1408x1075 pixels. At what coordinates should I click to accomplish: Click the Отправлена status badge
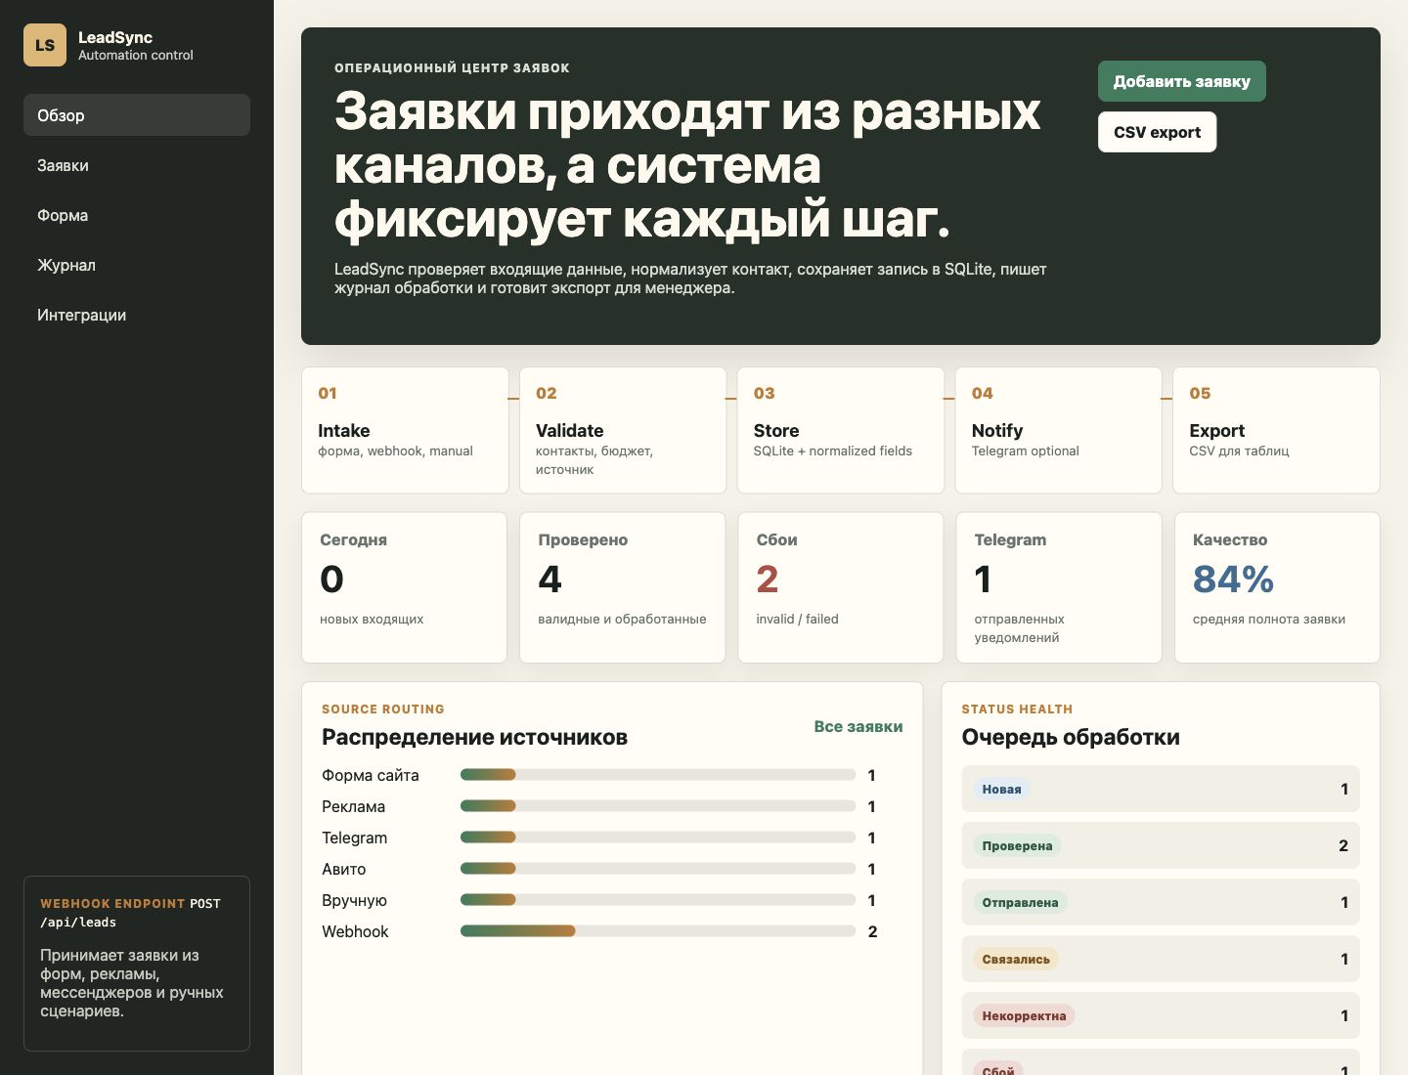(1020, 902)
